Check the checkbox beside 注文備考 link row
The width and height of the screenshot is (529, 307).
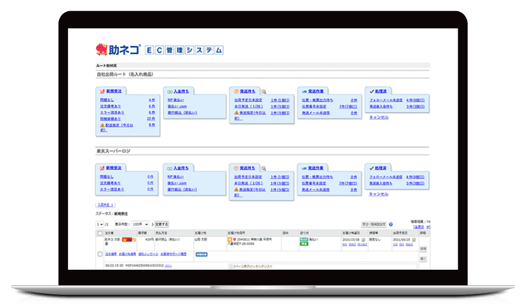tap(100, 254)
